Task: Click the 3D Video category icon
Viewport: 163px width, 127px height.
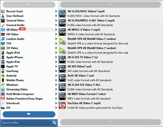Action: [x=3, y=48]
